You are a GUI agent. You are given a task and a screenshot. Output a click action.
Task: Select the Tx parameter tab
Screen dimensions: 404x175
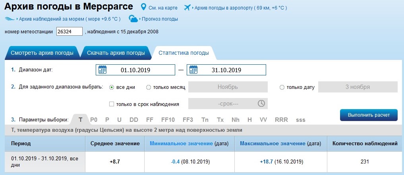coord(220,120)
